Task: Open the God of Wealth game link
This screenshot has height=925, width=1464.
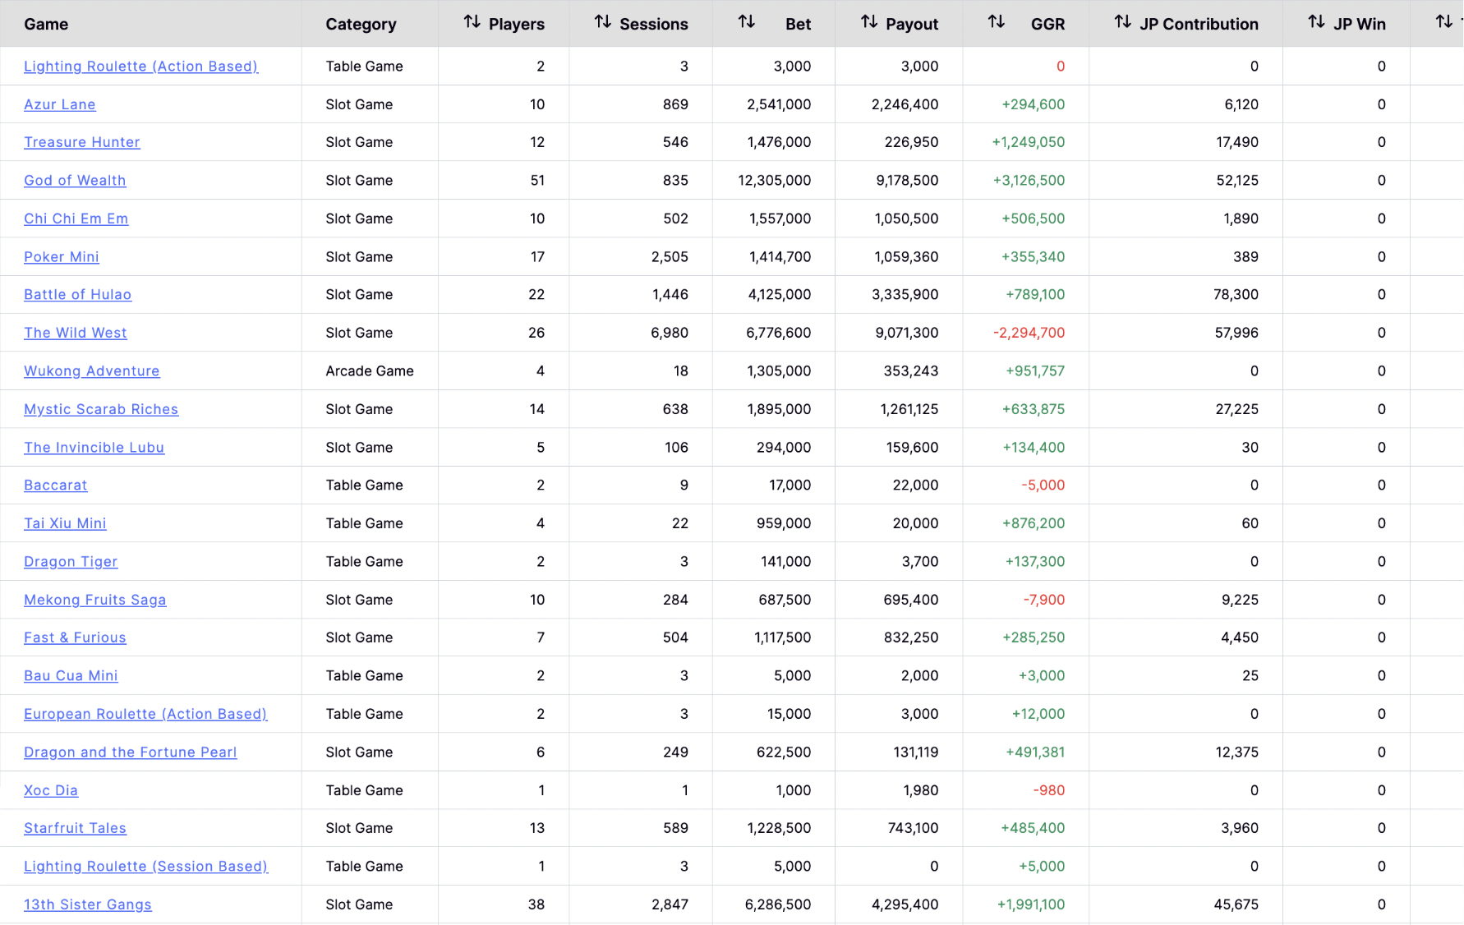Action: [x=75, y=181]
